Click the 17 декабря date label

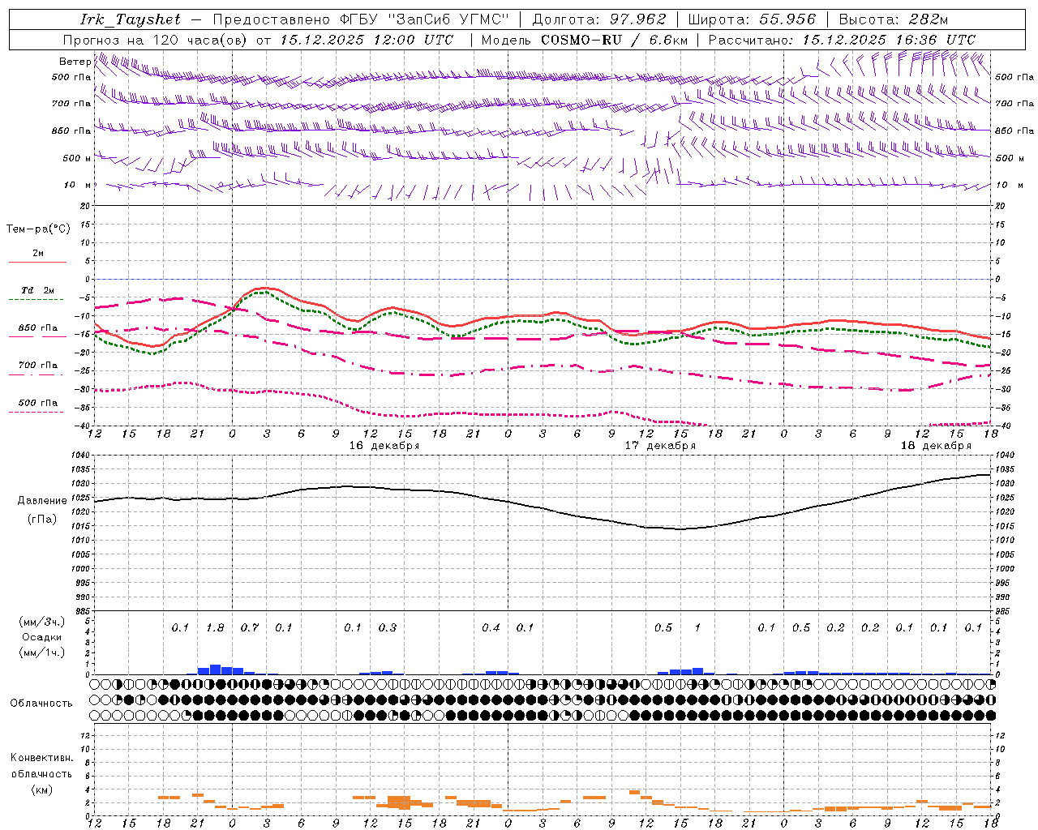click(x=660, y=446)
